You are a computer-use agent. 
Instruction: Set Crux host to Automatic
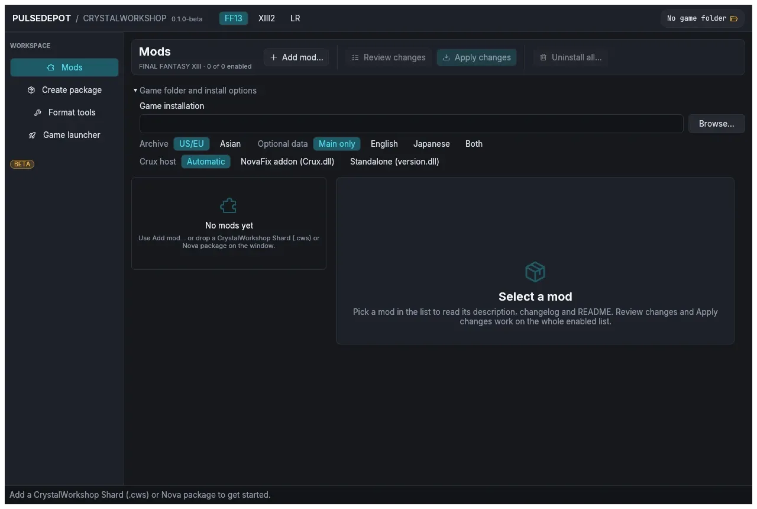[206, 162]
